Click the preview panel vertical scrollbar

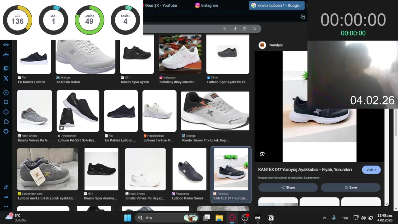387,157
